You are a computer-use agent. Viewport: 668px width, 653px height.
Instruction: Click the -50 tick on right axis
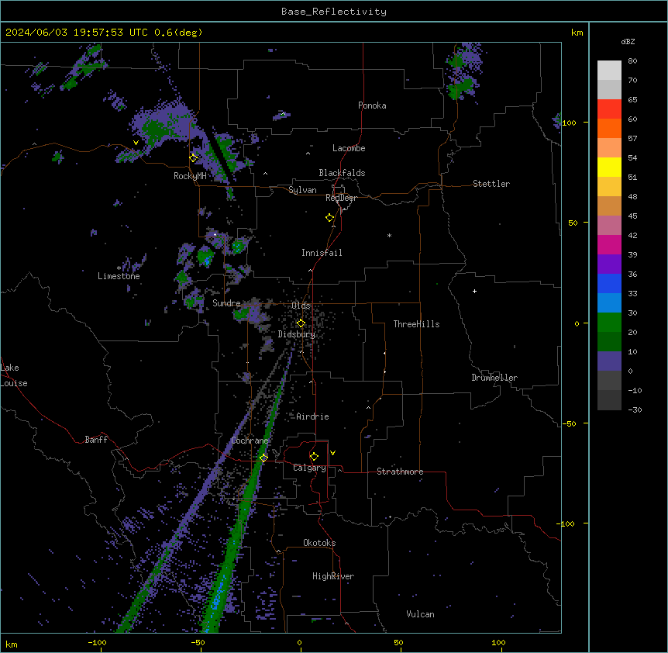[569, 423]
